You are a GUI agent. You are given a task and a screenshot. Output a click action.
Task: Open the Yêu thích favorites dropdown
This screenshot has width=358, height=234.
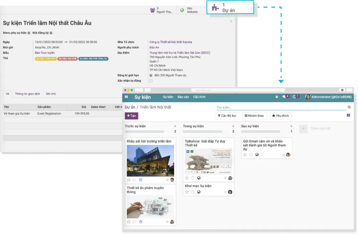[x=280, y=116]
